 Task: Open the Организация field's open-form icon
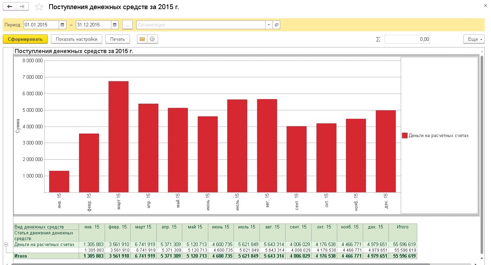276,25
